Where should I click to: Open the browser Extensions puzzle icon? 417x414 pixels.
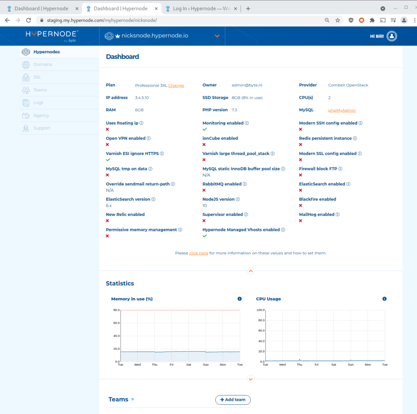click(372, 20)
